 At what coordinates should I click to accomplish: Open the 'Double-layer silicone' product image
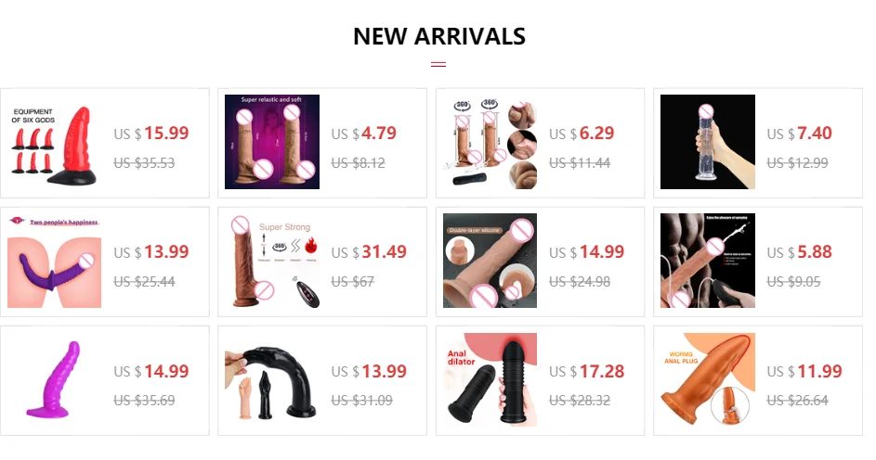coord(490,261)
